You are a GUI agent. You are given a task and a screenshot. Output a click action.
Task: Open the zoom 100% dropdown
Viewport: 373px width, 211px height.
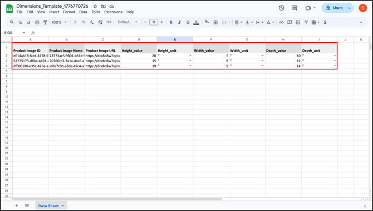point(59,22)
